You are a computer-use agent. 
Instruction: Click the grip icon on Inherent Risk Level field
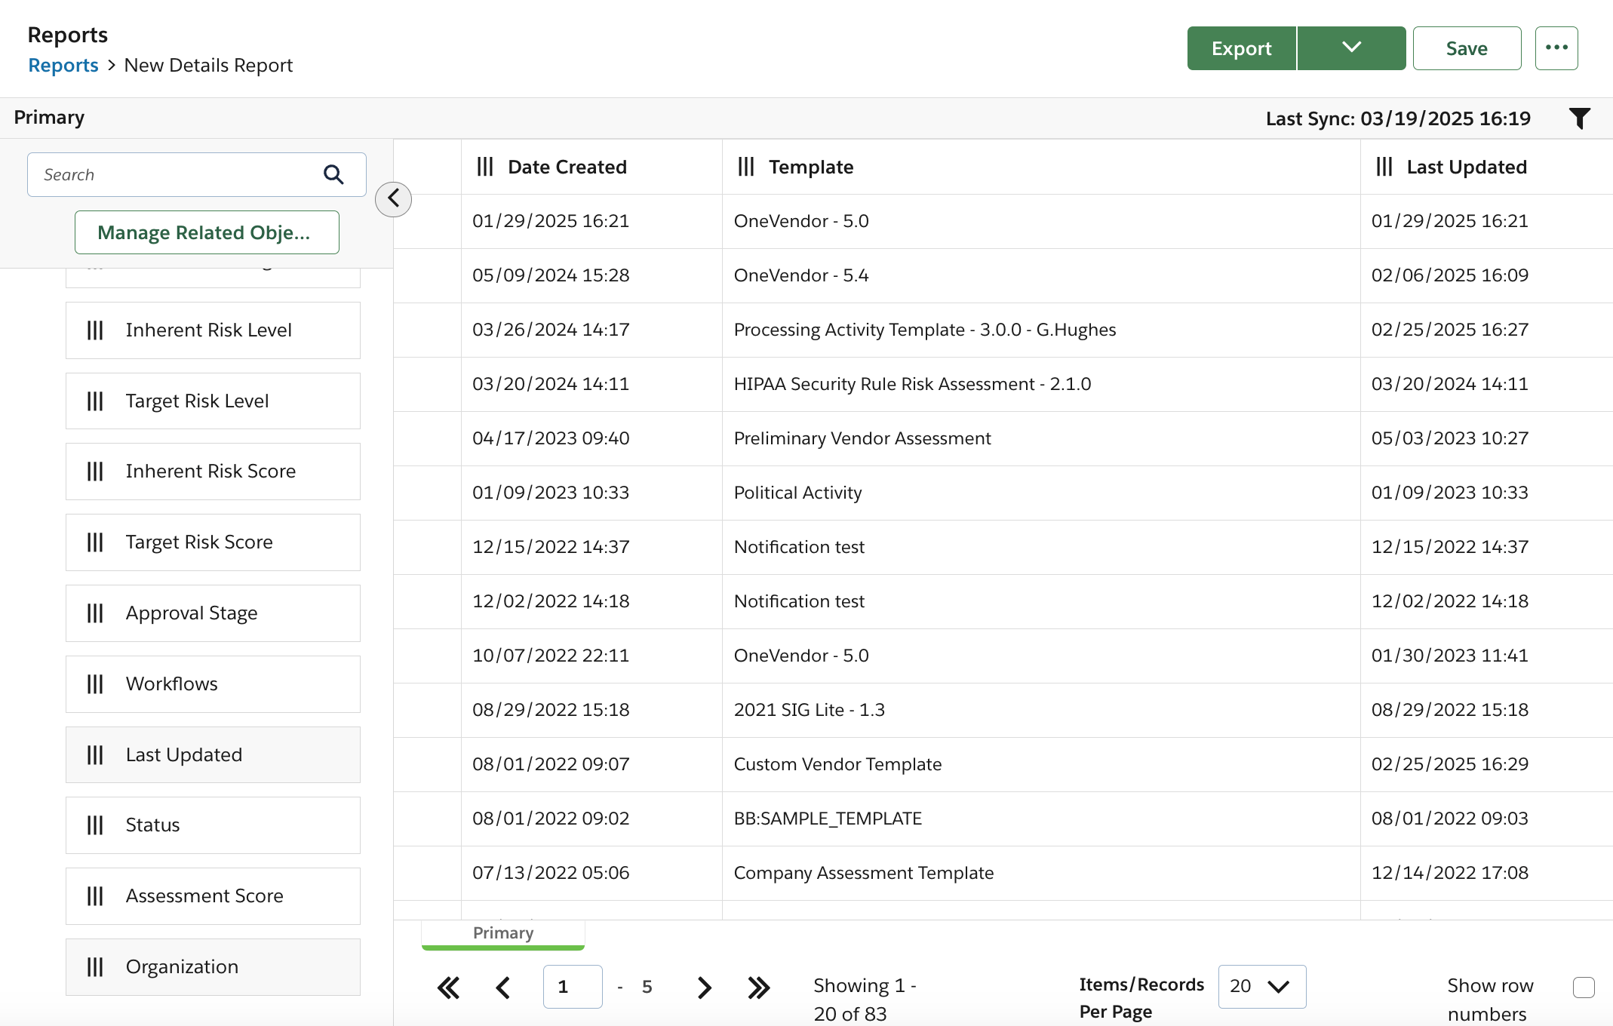coord(95,330)
